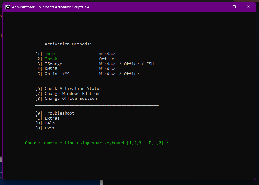259x185 pixels.
Task: Click the Help menu line
Action: tap(50, 123)
